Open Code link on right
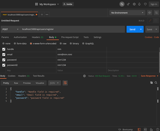Screen dimensions: 160x131 point(156,37)
